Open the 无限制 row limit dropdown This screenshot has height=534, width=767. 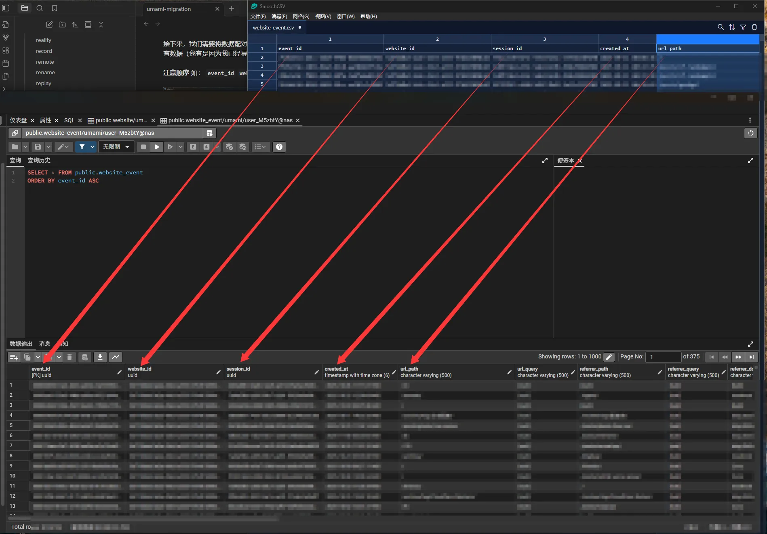(x=116, y=147)
